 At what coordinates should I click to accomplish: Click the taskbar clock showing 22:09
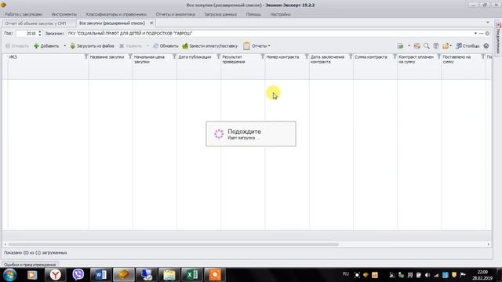coord(482,275)
